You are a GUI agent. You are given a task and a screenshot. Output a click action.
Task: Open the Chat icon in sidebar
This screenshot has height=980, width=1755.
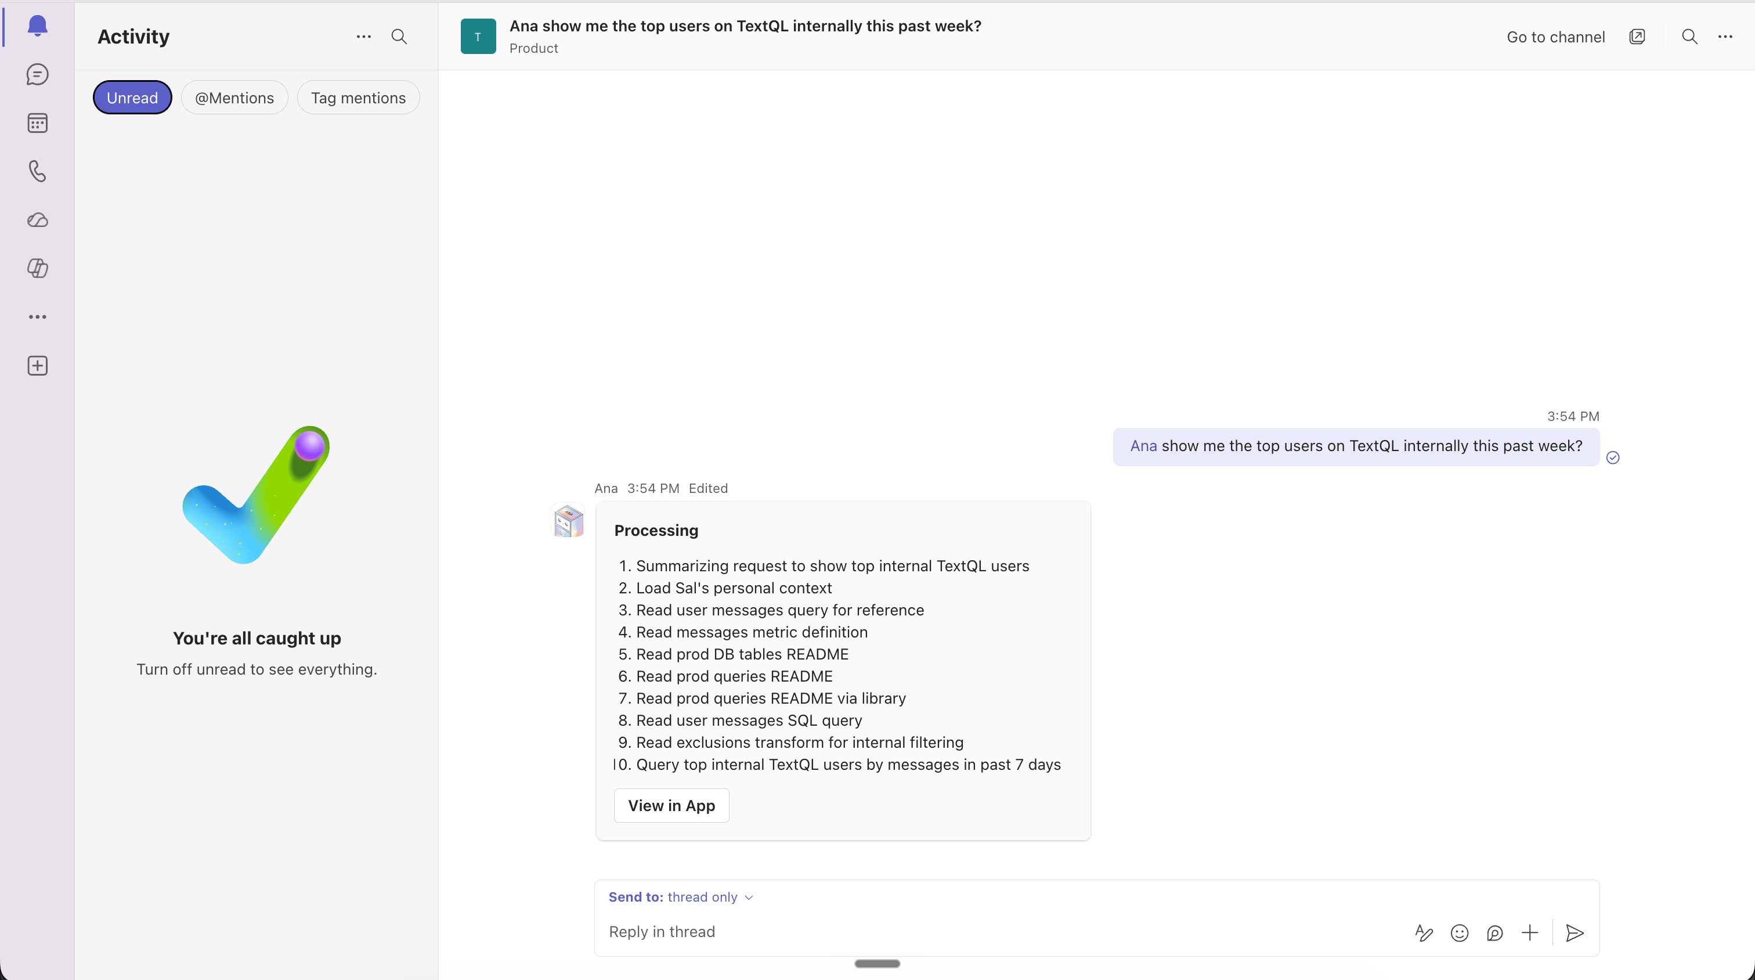(38, 74)
